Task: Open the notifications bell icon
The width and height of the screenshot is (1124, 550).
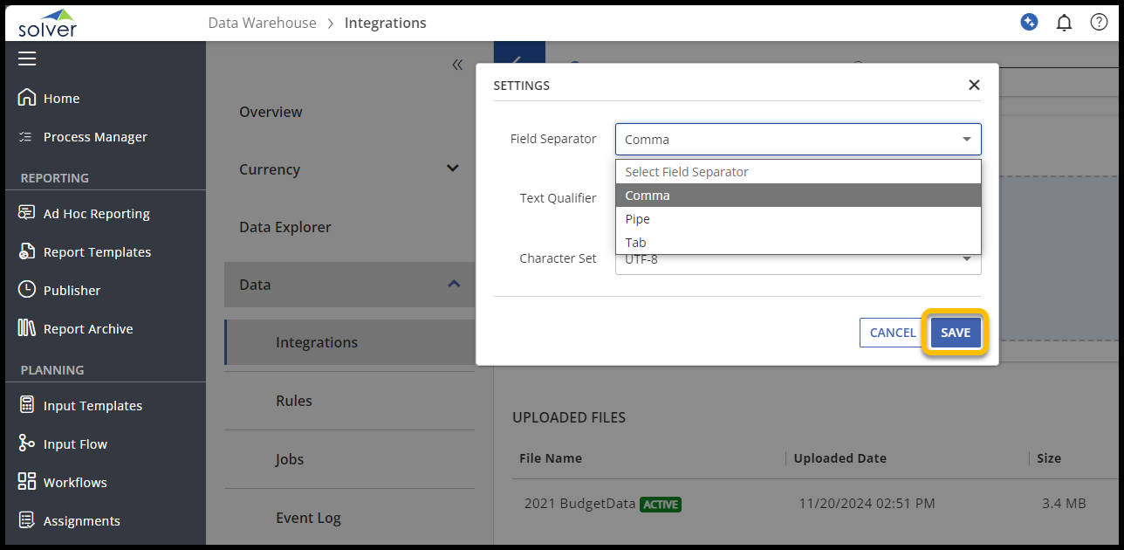Action: [x=1064, y=24]
